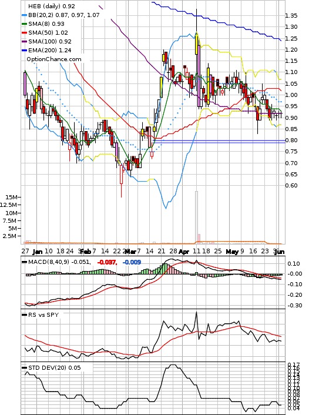Click the Feb date axis label
This screenshot has height=415, width=309.
tap(86, 252)
